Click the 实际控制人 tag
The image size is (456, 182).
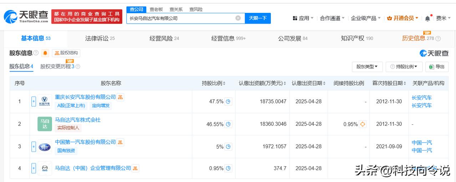pos(69,128)
